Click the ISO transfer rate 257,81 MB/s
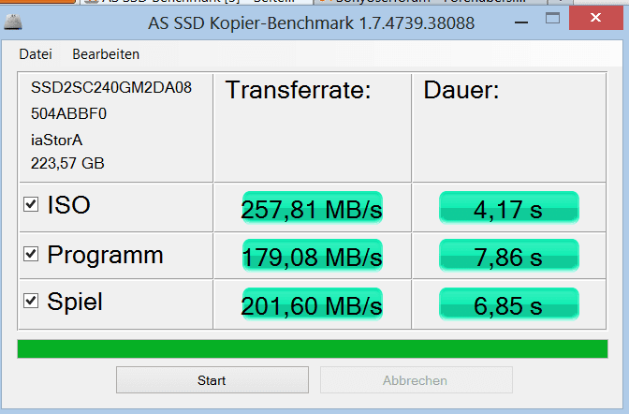Image resolution: width=629 pixels, height=414 pixels. point(312,209)
